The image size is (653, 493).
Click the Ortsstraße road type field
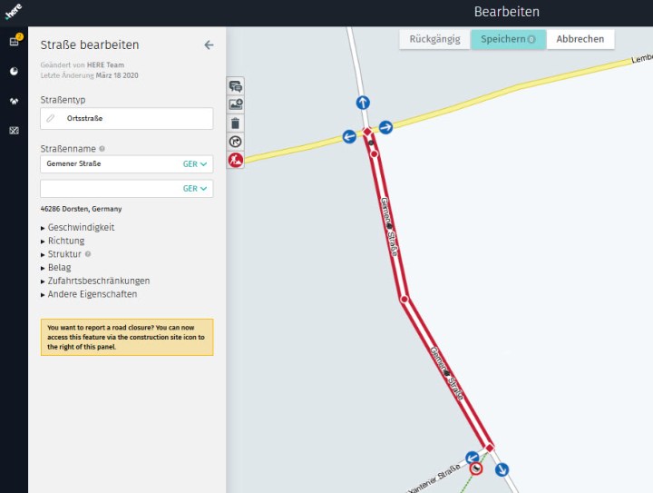(127, 118)
